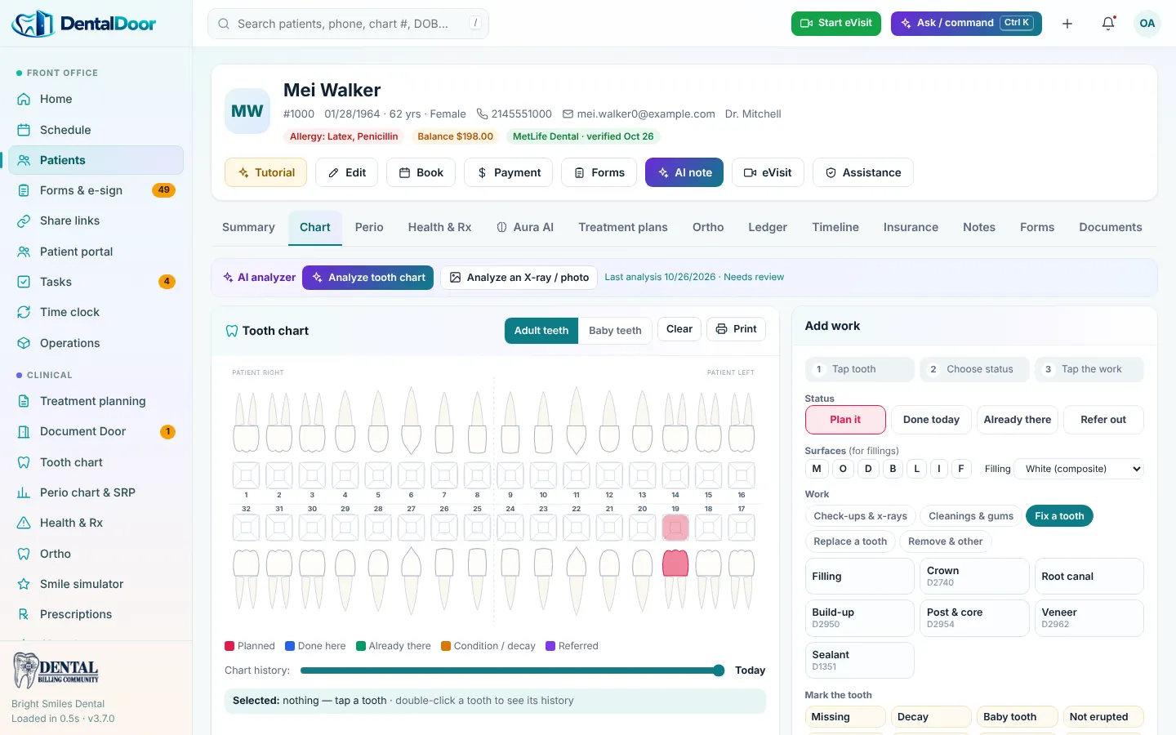Click Analyze tooth chart button
This screenshot has height=735, width=1176.
[367, 278]
